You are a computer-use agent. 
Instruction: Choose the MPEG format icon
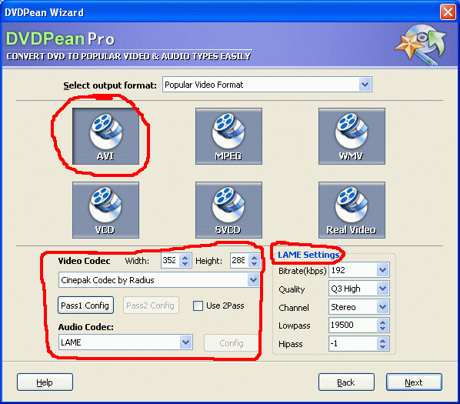(x=228, y=136)
